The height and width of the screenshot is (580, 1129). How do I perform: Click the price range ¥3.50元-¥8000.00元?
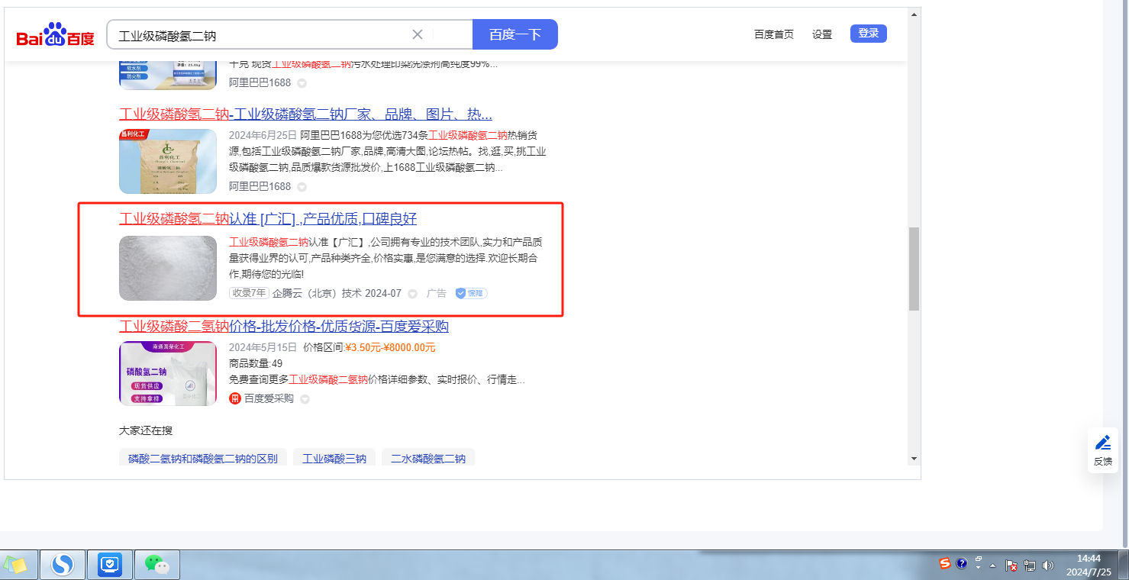click(x=390, y=347)
